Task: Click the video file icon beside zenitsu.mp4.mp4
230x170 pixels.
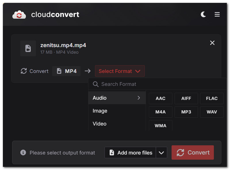Action: (28, 48)
